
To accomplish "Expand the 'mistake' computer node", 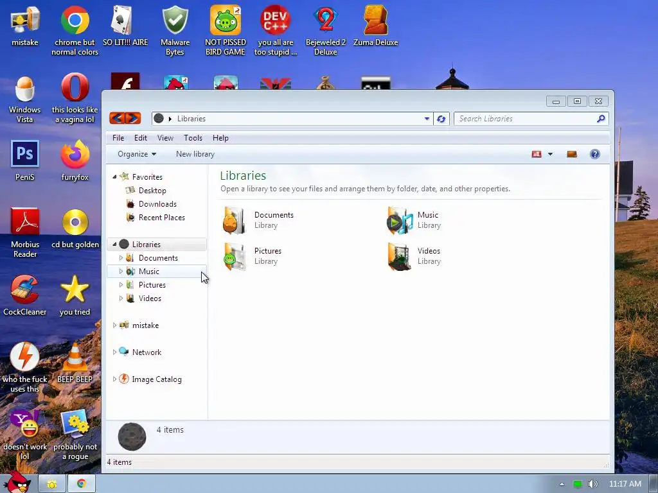I will (x=114, y=325).
